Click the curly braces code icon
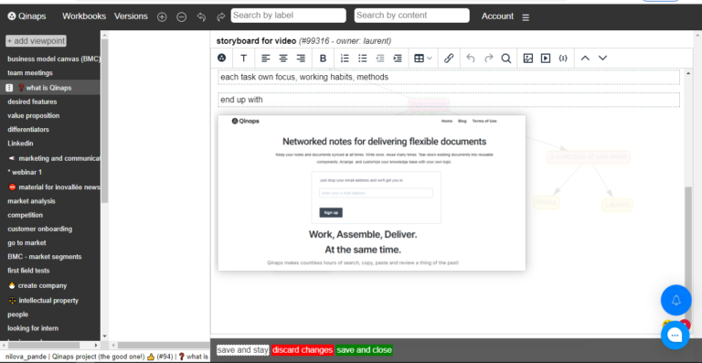Image resolution: width=702 pixels, height=363 pixels. [563, 59]
